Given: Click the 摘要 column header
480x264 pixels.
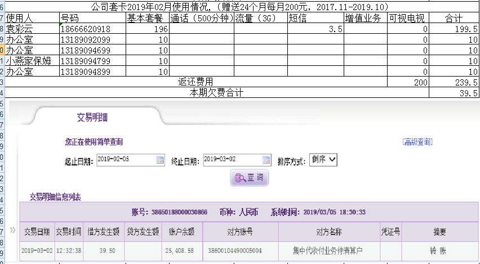Looking at the screenshot, I should pyautogui.click(x=440, y=231).
